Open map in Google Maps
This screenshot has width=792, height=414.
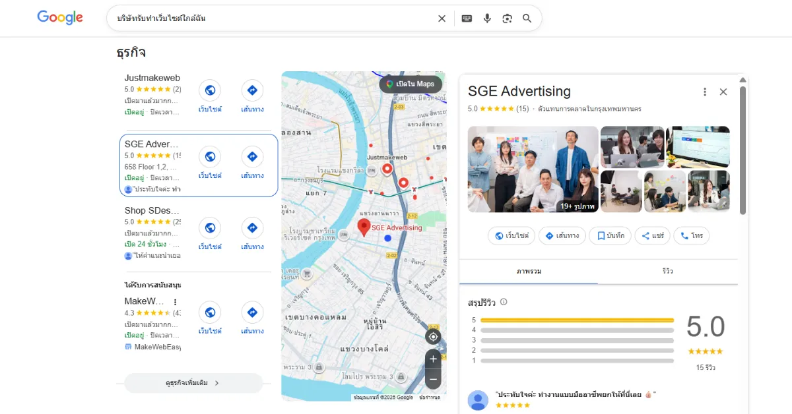tap(411, 84)
